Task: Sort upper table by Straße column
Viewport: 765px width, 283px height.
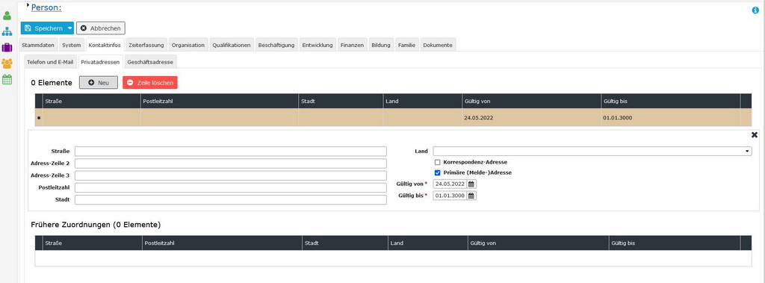Action: [91, 101]
